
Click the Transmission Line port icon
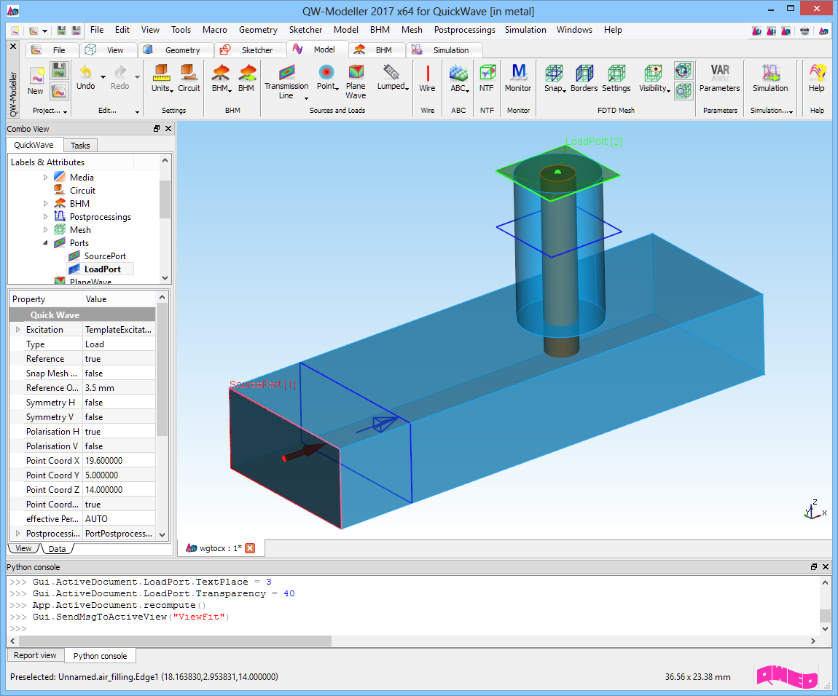pos(286,71)
